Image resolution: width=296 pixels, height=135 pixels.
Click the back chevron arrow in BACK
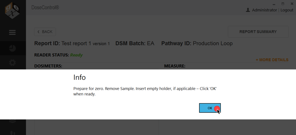pyautogui.click(x=38, y=32)
